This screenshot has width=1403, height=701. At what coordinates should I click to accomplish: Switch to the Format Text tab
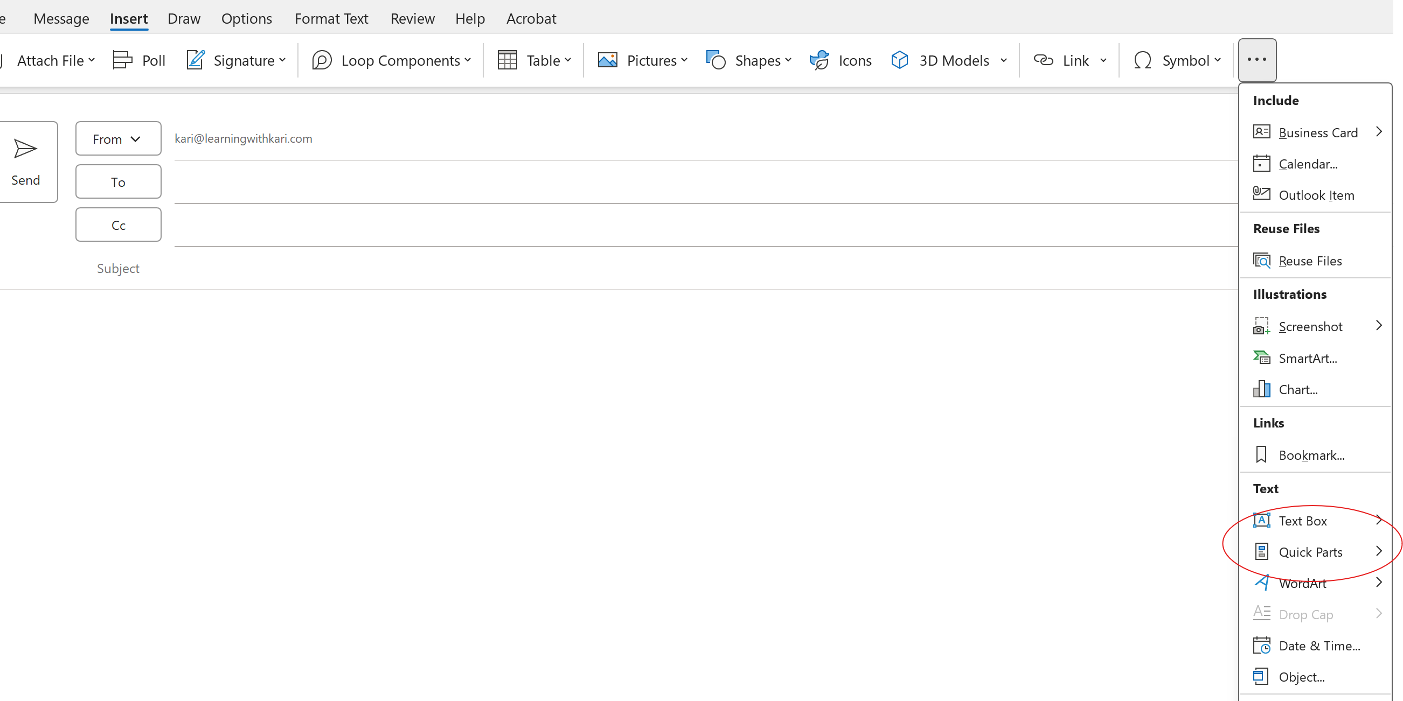(331, 18)
